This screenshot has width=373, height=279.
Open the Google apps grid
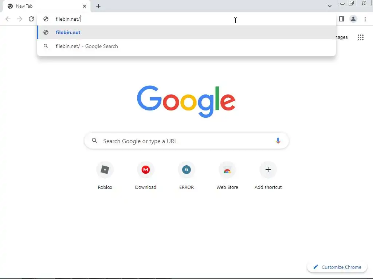[x=360, y=37]
